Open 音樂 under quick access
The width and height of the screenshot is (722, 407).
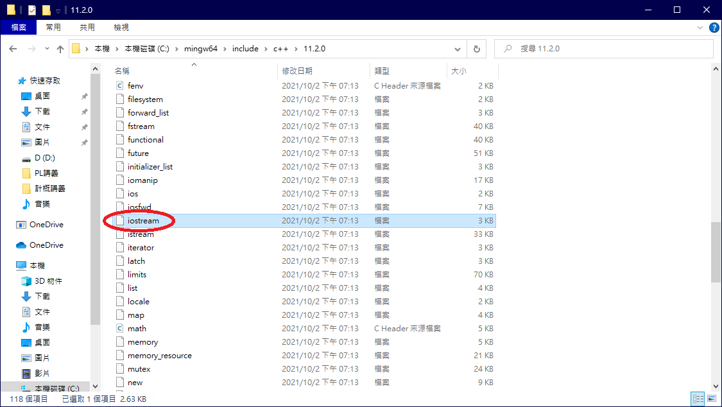click(42, 204)
